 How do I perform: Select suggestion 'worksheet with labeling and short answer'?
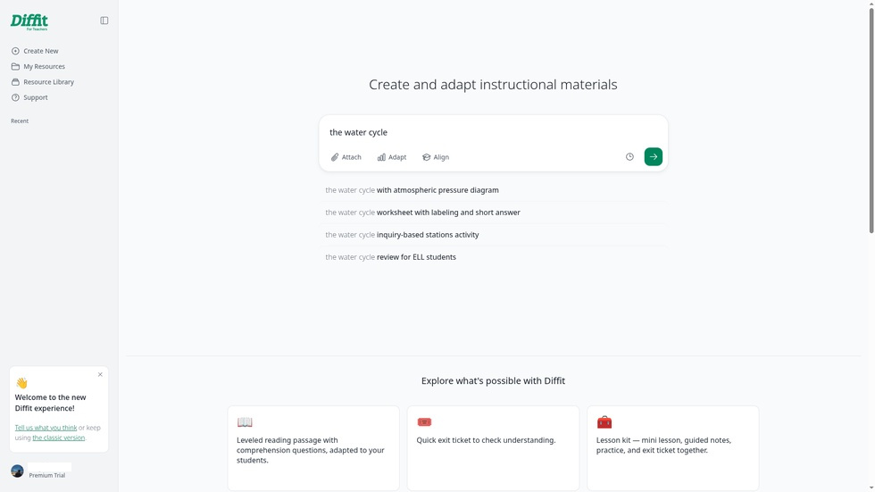click(x=493, y=213)
